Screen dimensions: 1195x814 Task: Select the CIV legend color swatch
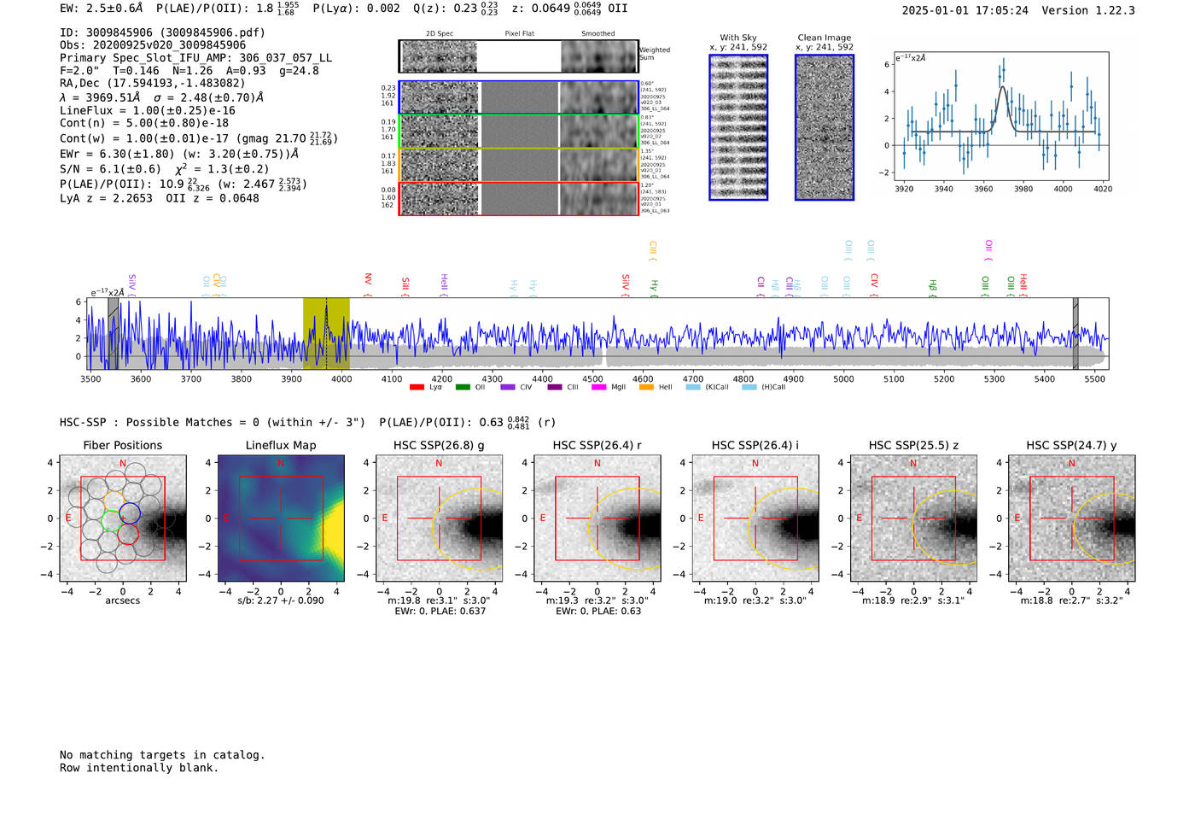pyautogui.click(x=508, y=388)
